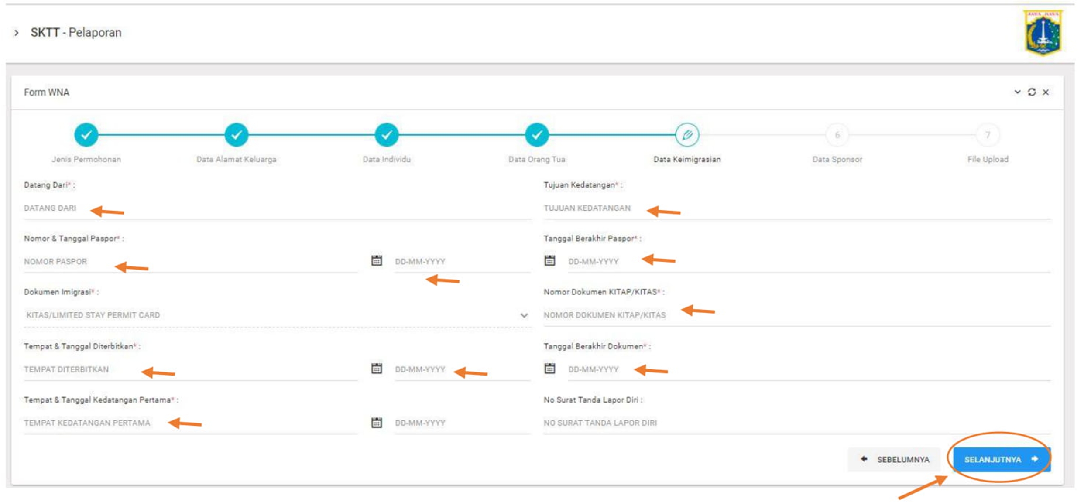This screenshot has height=502, width=1091.
Task: Open the issue date calendar icon
Action: (376, 369)
